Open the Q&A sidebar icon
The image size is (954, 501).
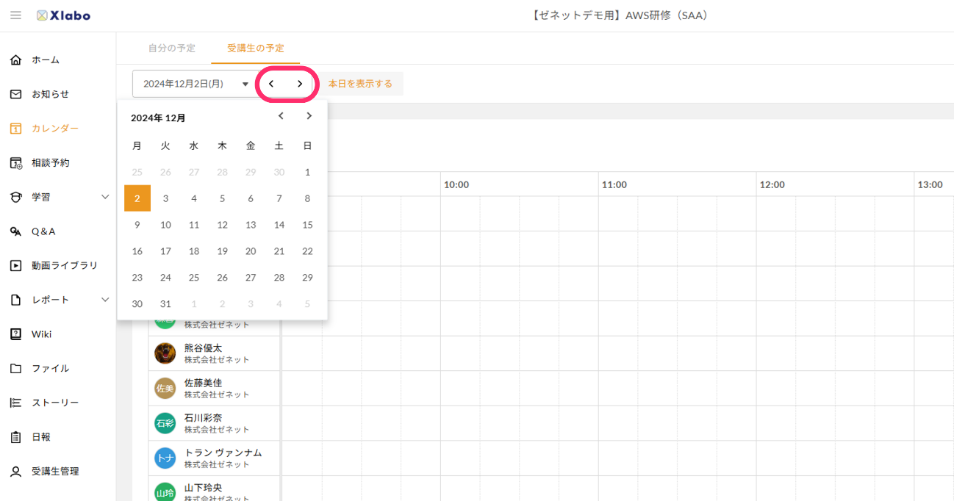15,231
